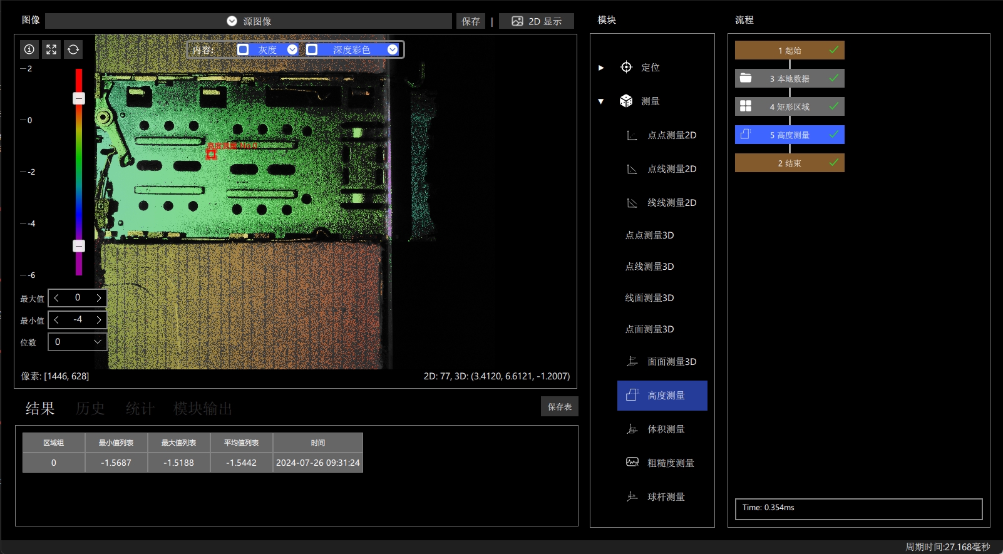Click the 平均值列表 column header
This screenshot has width=1003, height=554.
[x=242, y=443]
